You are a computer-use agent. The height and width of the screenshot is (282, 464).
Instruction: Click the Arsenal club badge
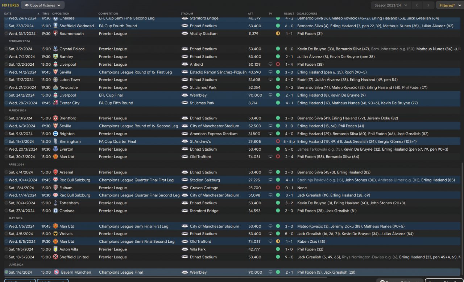tap(55, 172)
